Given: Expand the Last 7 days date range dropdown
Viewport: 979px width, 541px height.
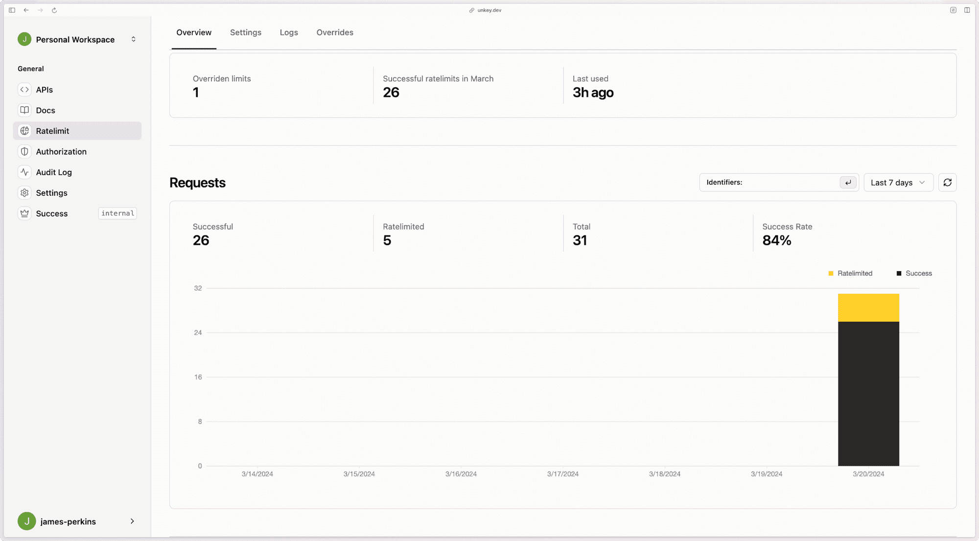Looking at the screenshot, I should click(898, 182).
